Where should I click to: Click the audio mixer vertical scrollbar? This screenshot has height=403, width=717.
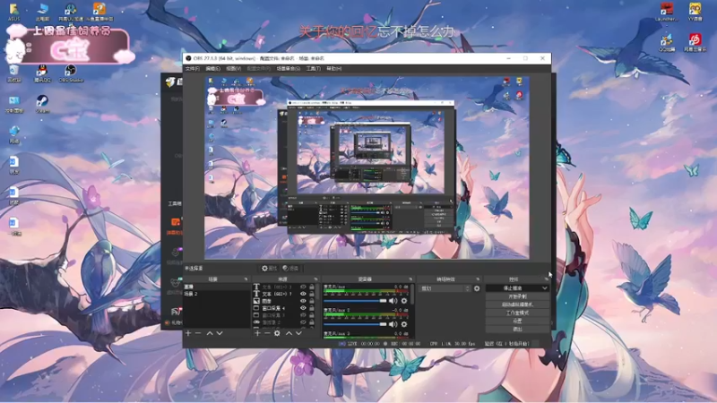tap(412, 295)
